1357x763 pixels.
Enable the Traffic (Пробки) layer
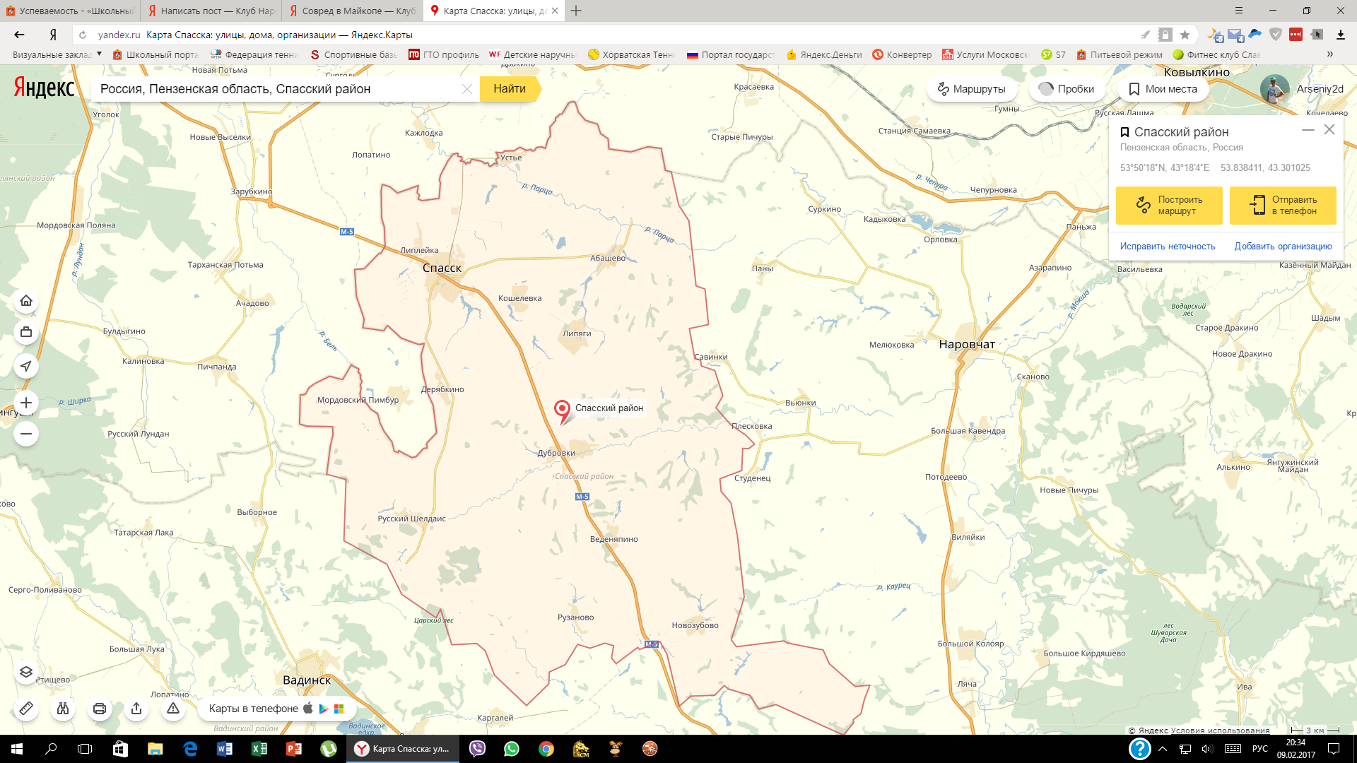click(1066, 89)
